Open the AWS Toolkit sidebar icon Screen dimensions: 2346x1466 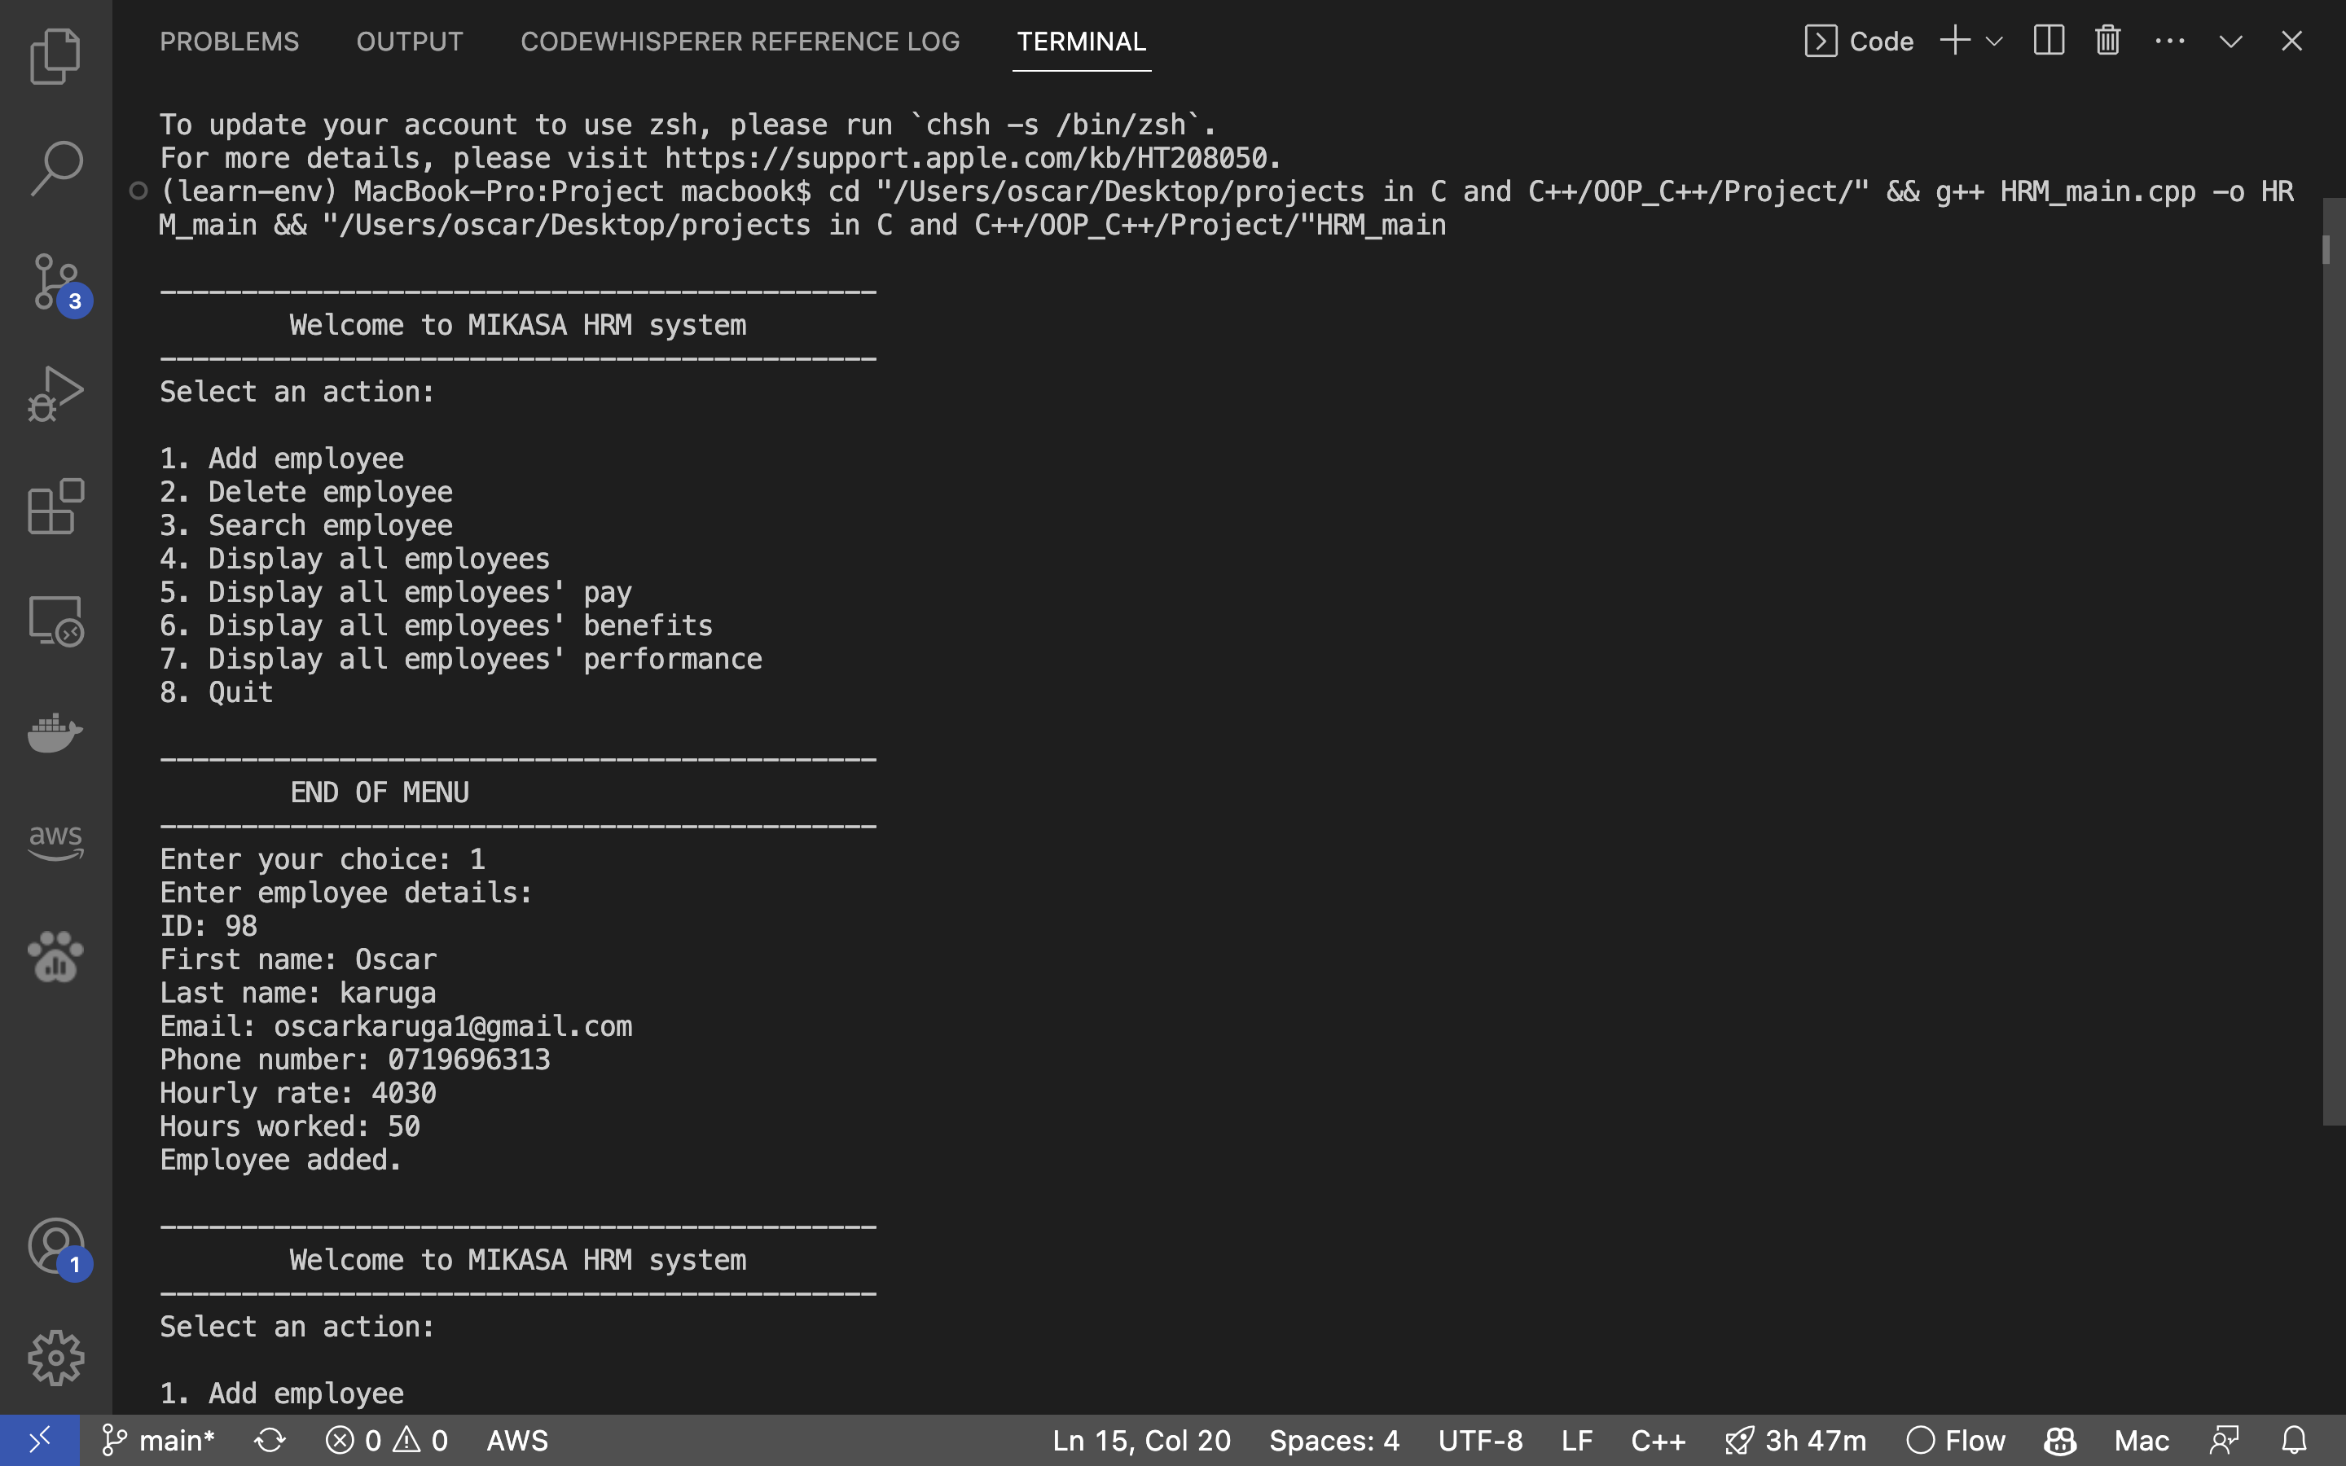[x=55, y=843]
